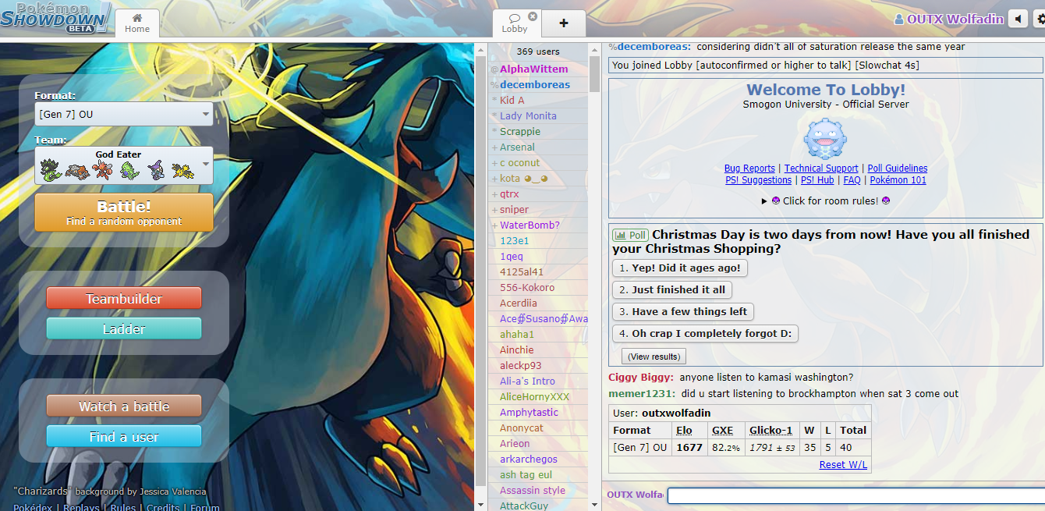1045x511 pixels.
Task: Open the Ladder
Action: [124, 328]
